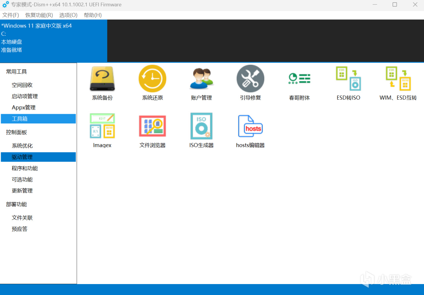
Task: Click the 准备就绪 status text
Action: click(12, 50)
